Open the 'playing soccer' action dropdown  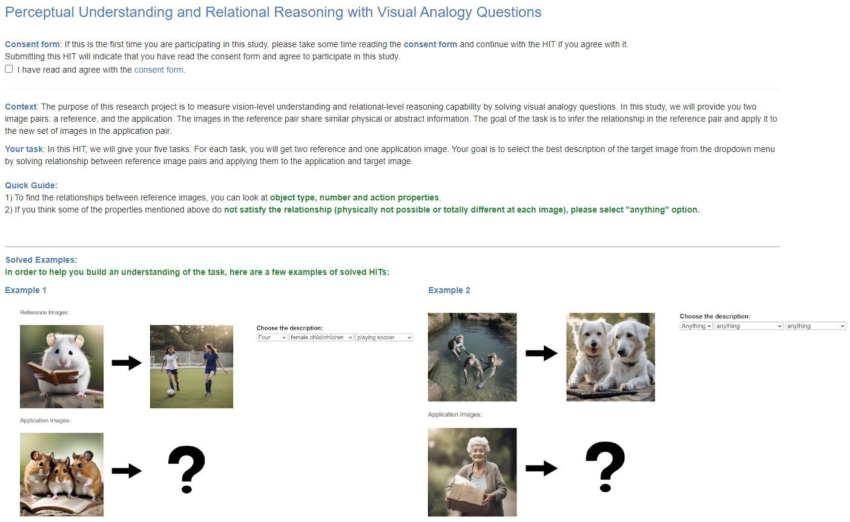coord(384,337)
